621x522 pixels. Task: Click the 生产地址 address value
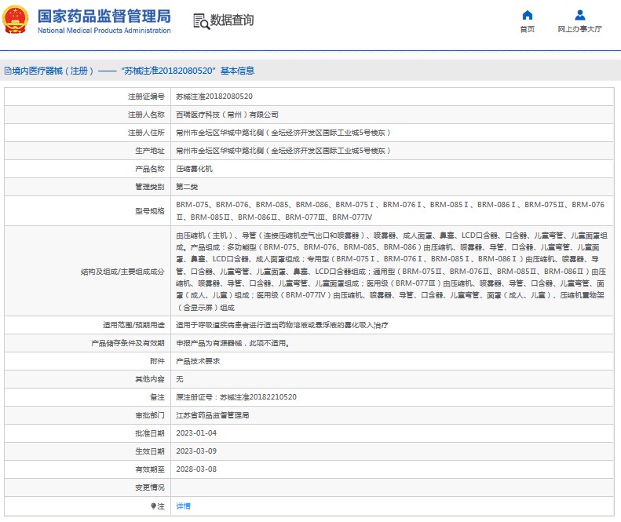pos(283,151)
